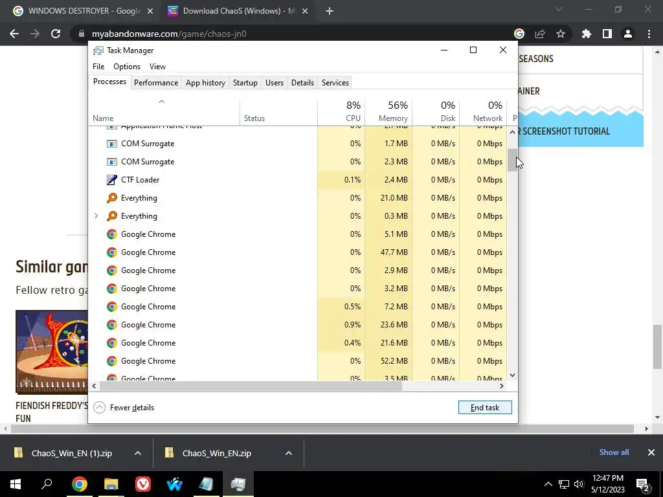Open ChaoS_Win_EN.zip download item
This screenshot has height=497, width=663.
pyautogui.click(x=217, y=453)
